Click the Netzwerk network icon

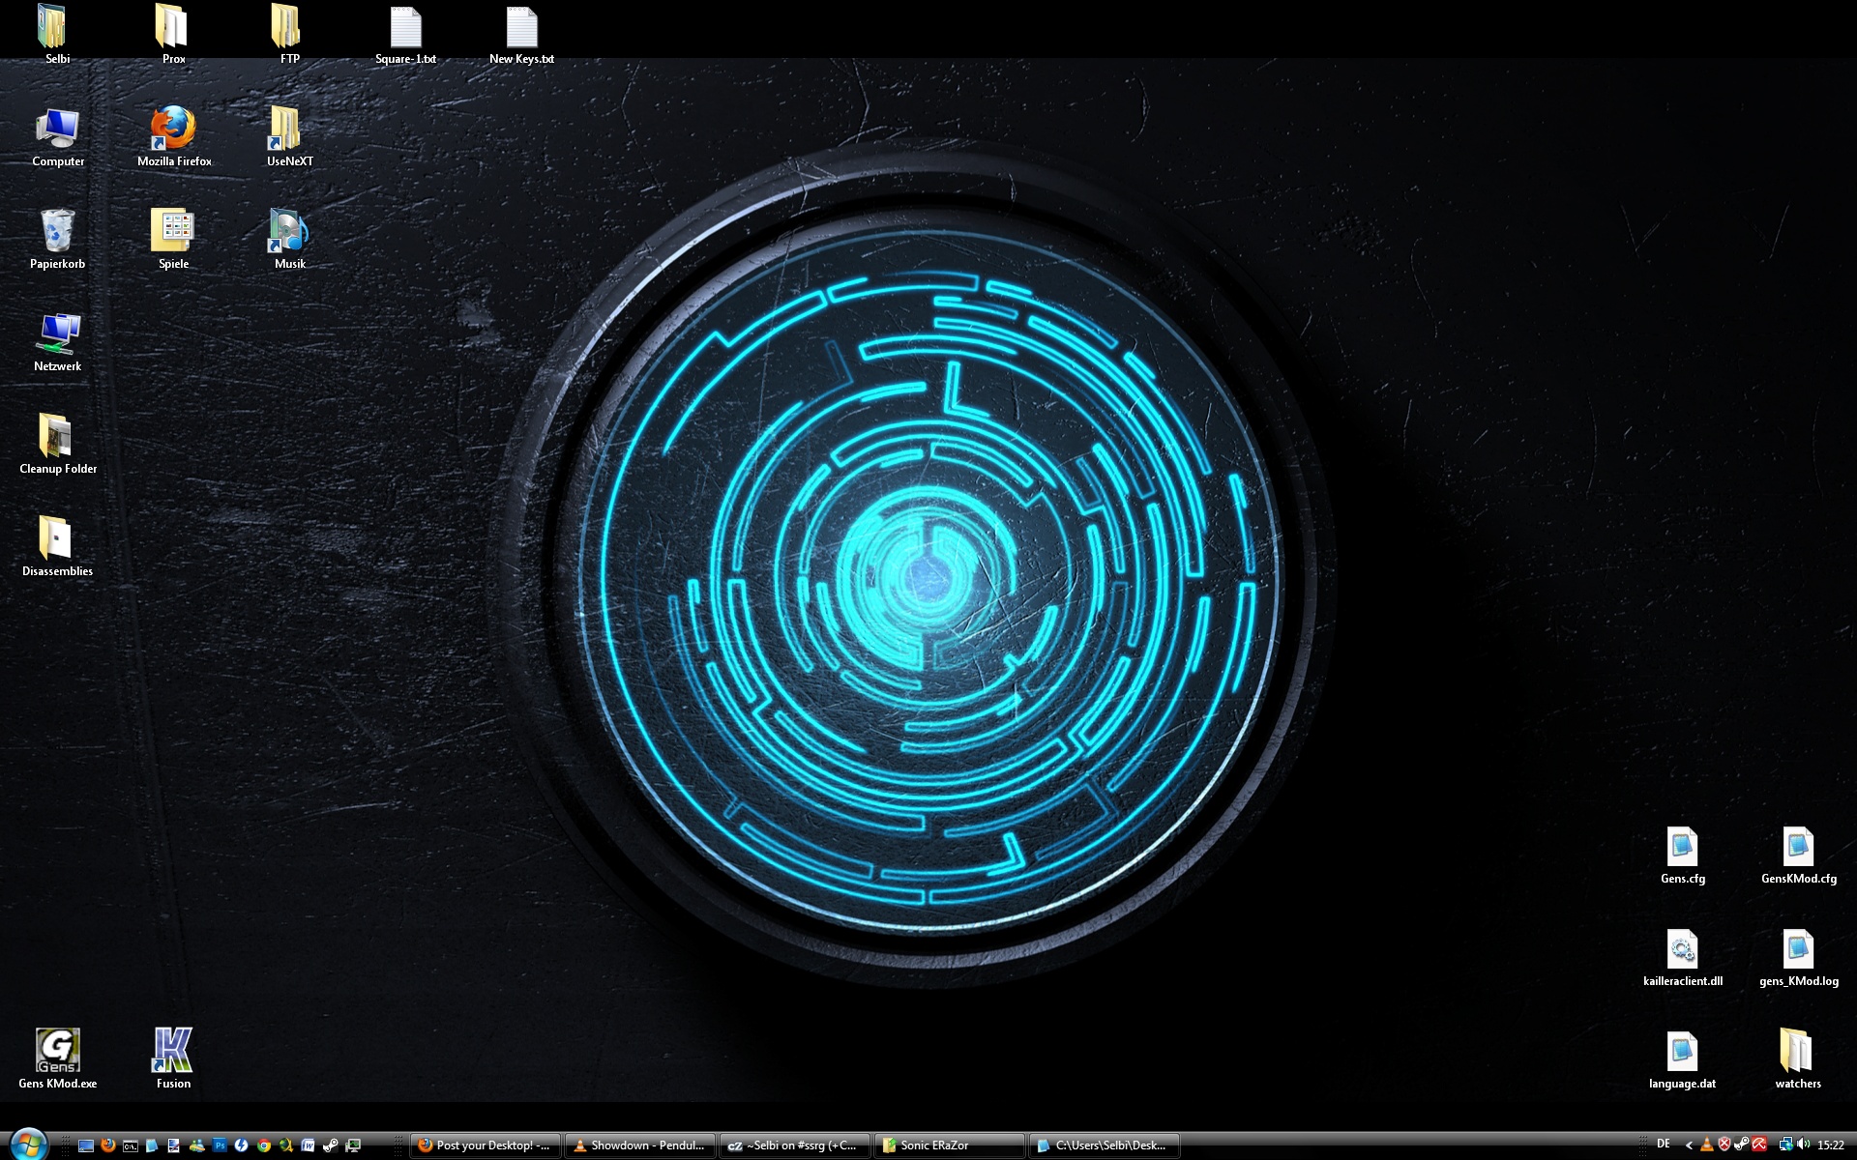click(x=57, y=342)
